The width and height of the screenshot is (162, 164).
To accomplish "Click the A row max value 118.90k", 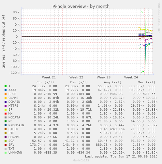I will coord(136,86).
